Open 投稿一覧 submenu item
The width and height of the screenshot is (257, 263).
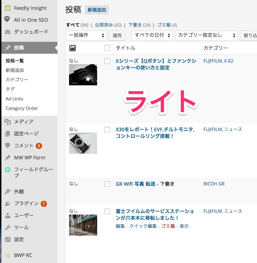pos(15,61)
